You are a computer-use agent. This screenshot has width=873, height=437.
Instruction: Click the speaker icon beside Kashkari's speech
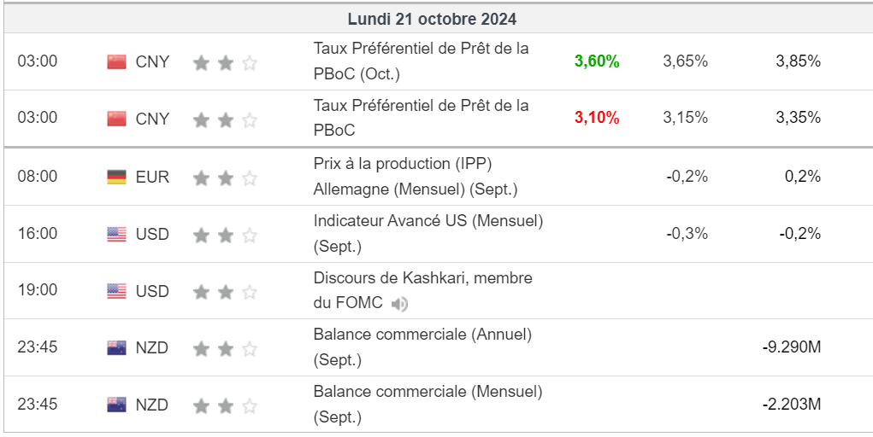[x=399, y=304]
